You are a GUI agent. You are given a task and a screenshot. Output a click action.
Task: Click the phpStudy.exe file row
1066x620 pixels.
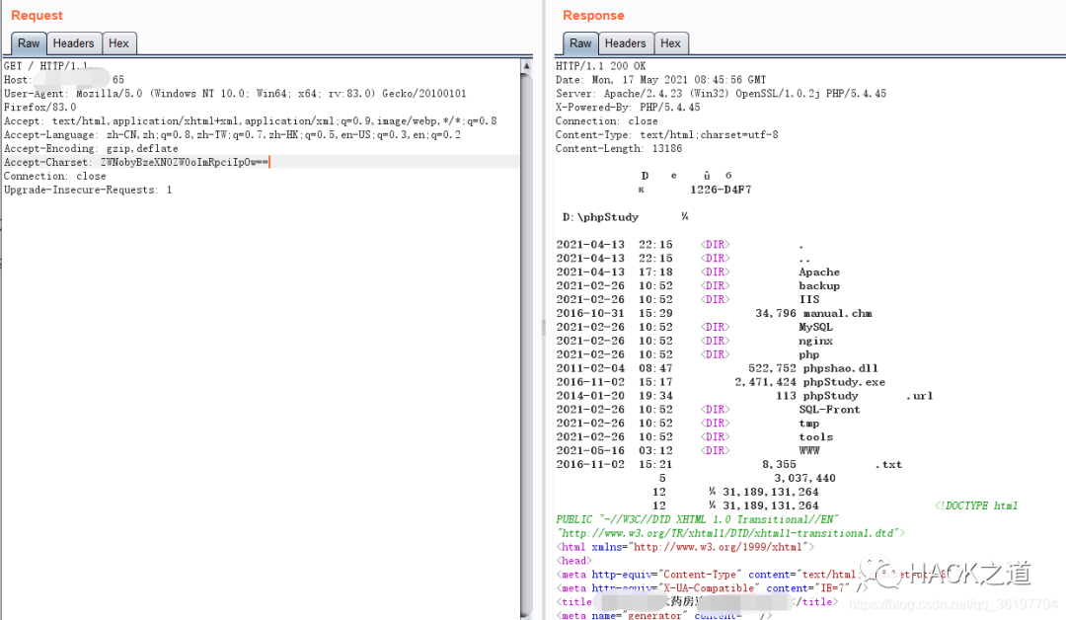[721, 382]
